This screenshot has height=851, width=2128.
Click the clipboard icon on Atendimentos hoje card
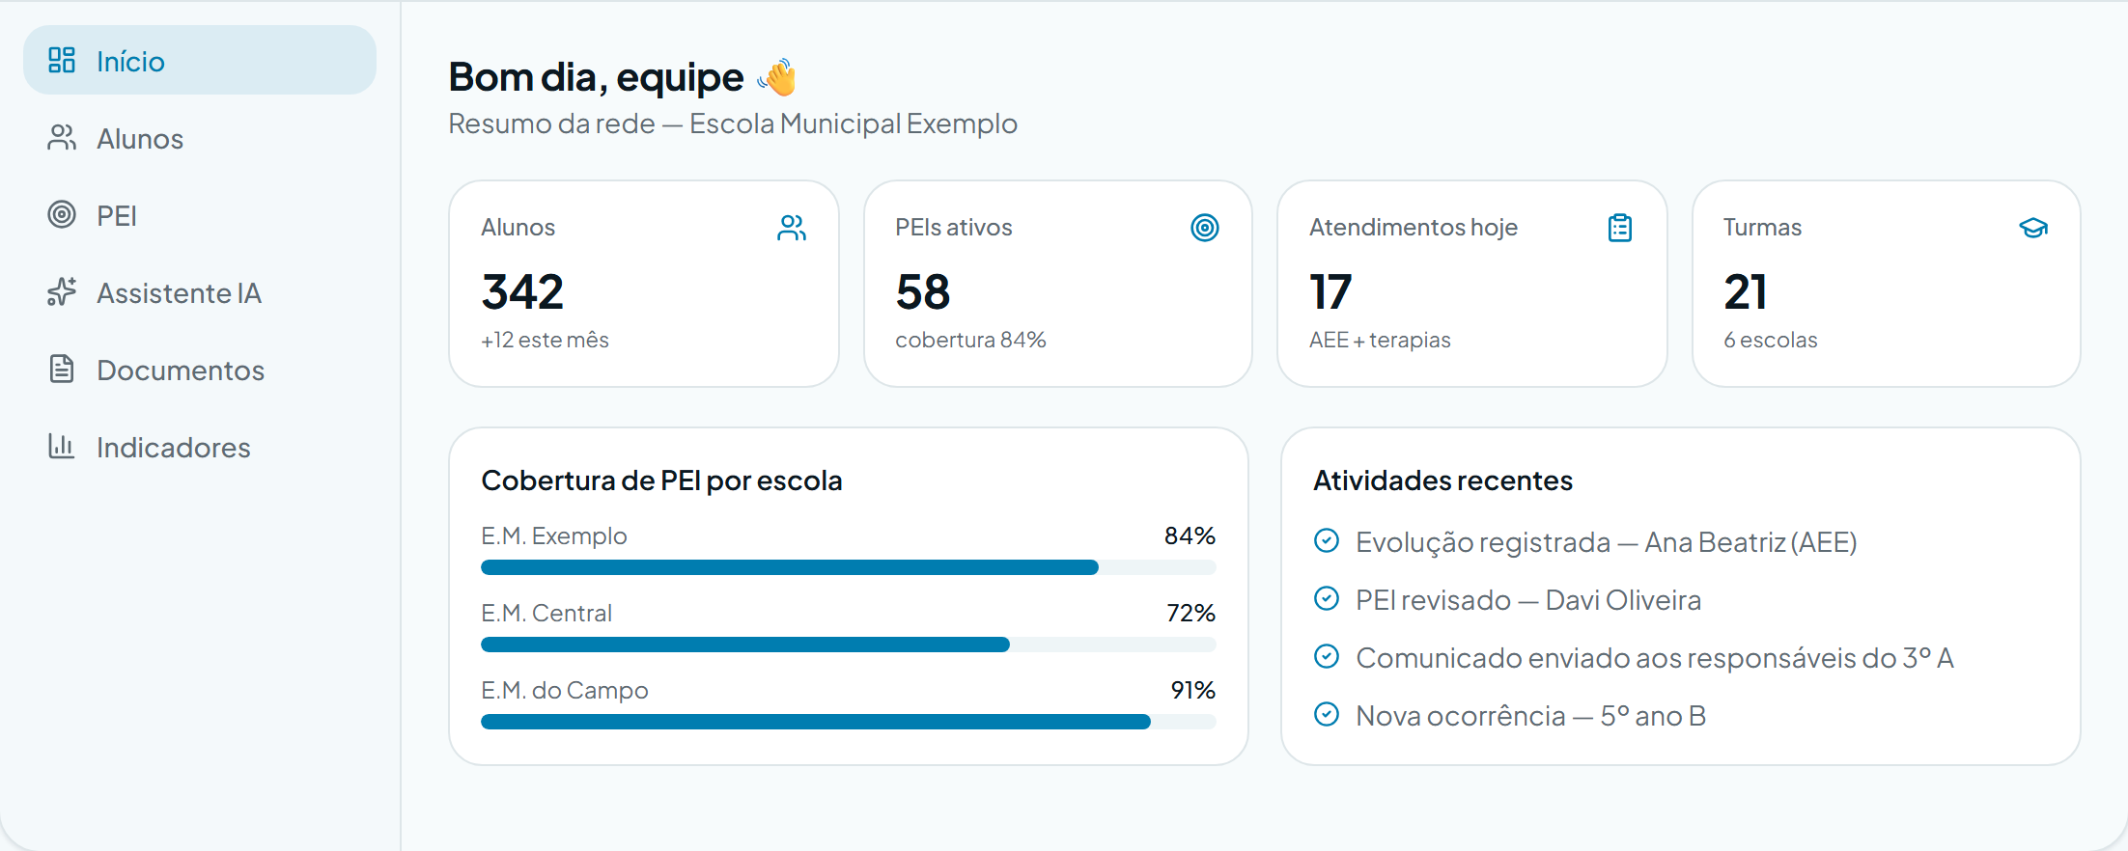(x=1620, y=228)
